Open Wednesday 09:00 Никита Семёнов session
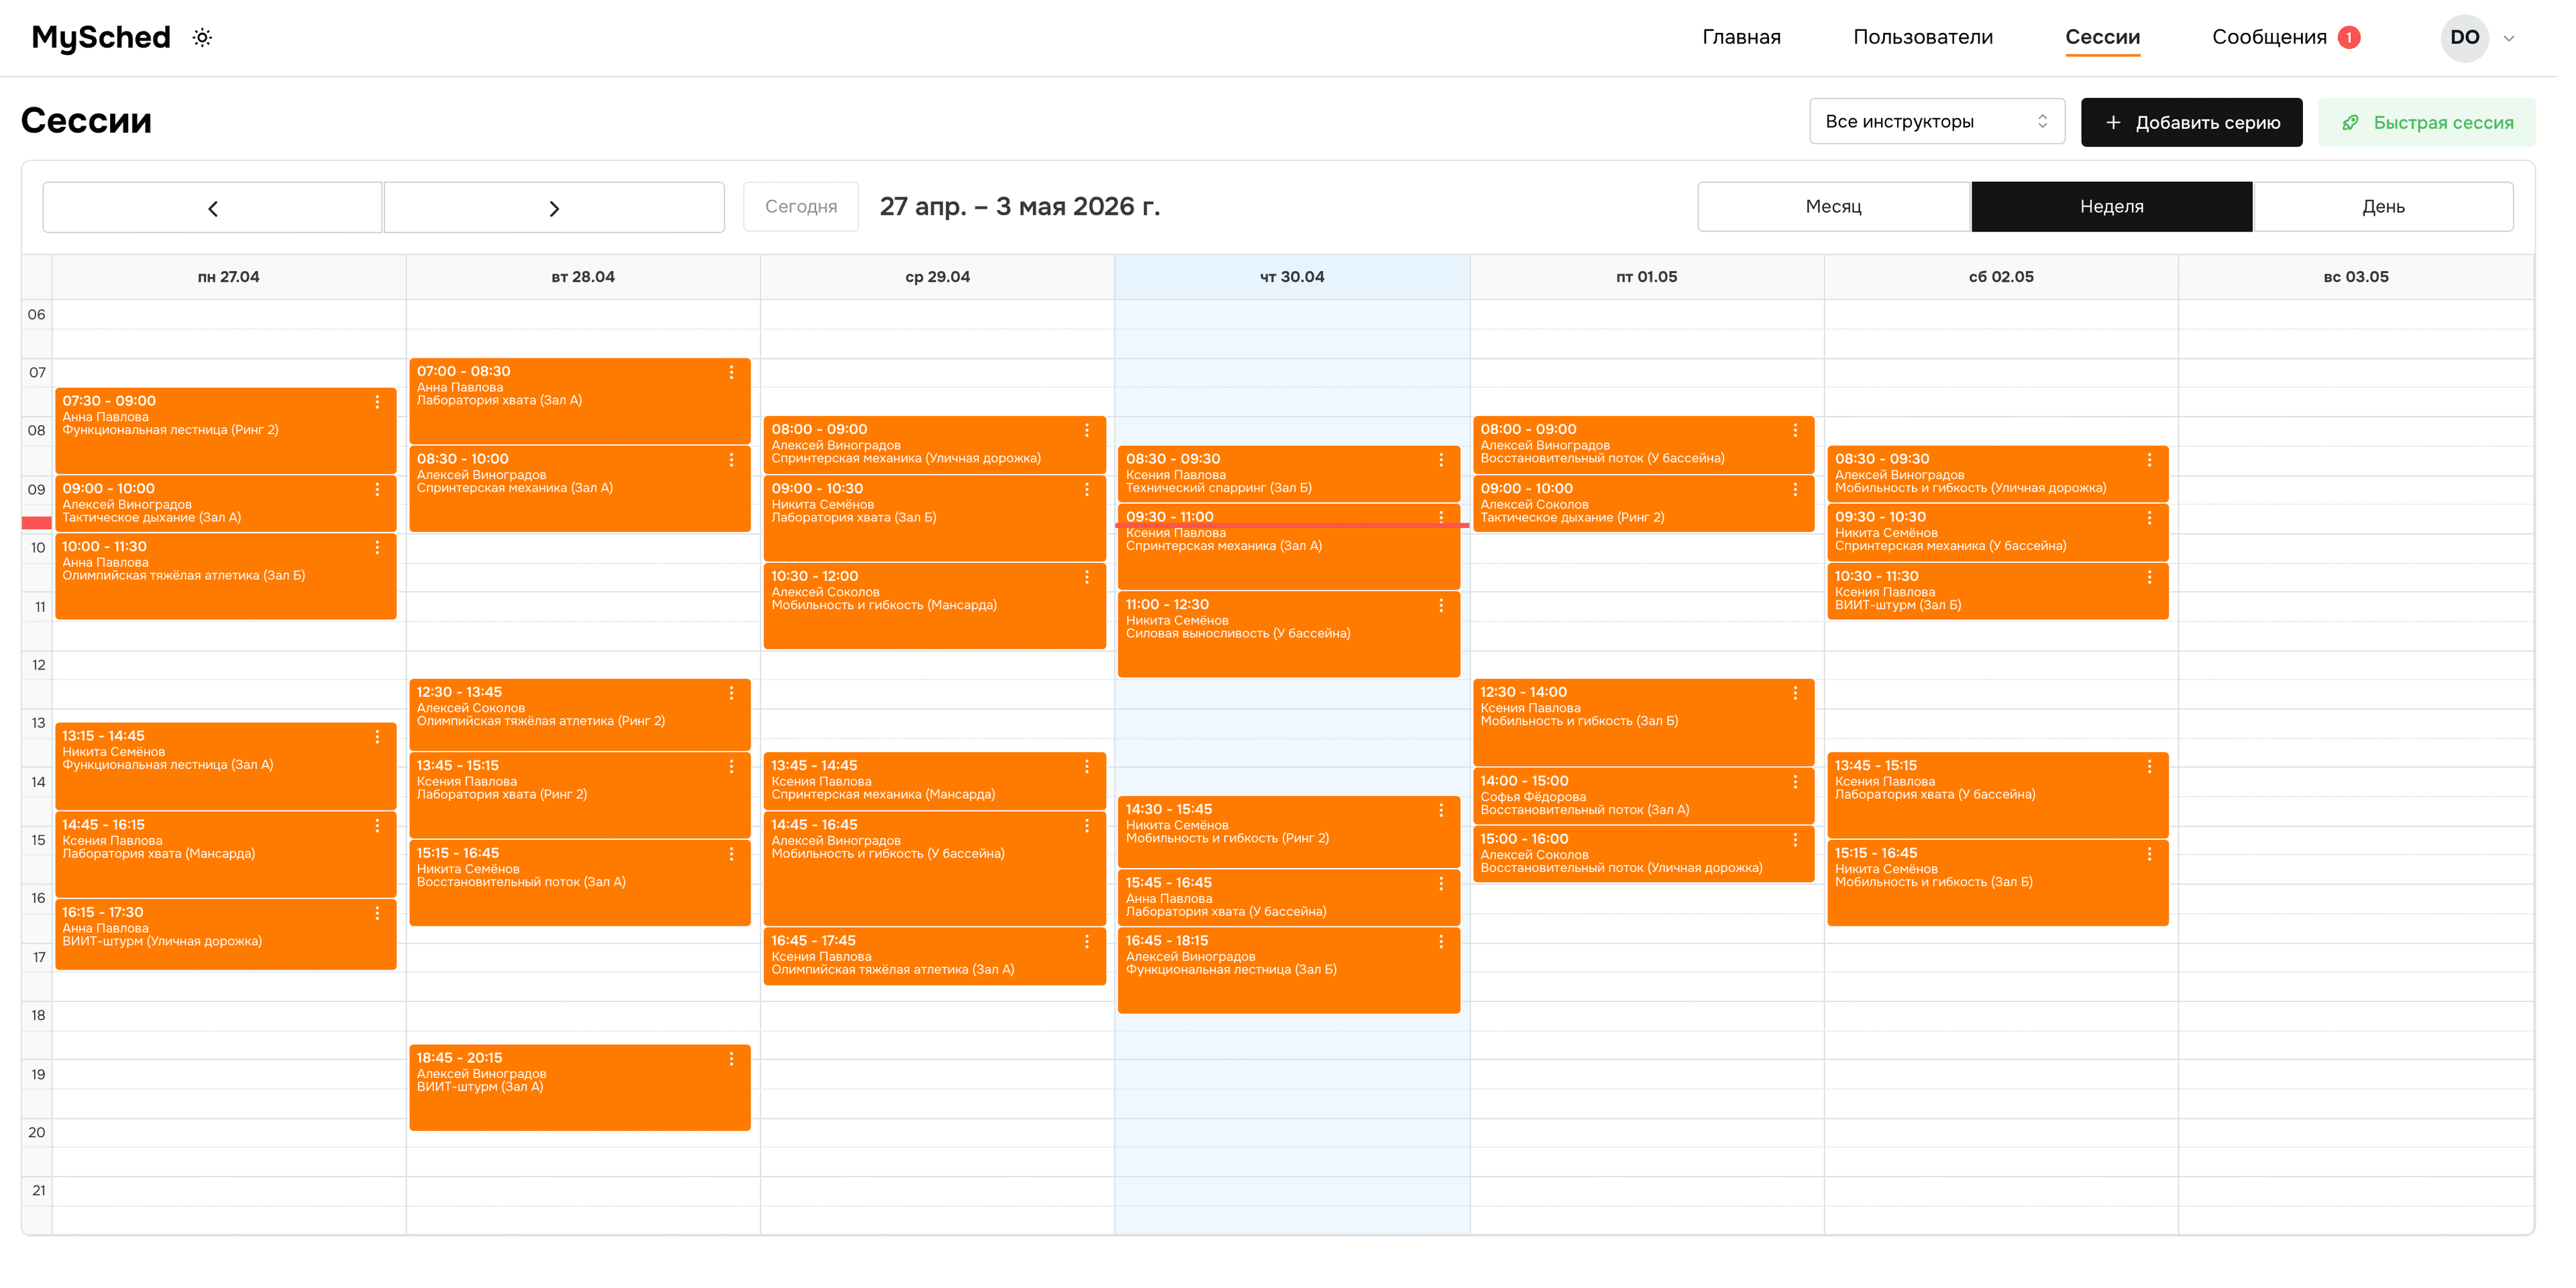Viewport: 2576px width, 1288px height. (935, 518)
